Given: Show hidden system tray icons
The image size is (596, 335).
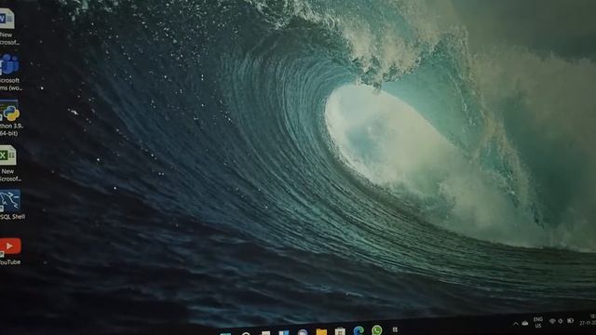Looking at the screenshot, I should tap(515, 324).
